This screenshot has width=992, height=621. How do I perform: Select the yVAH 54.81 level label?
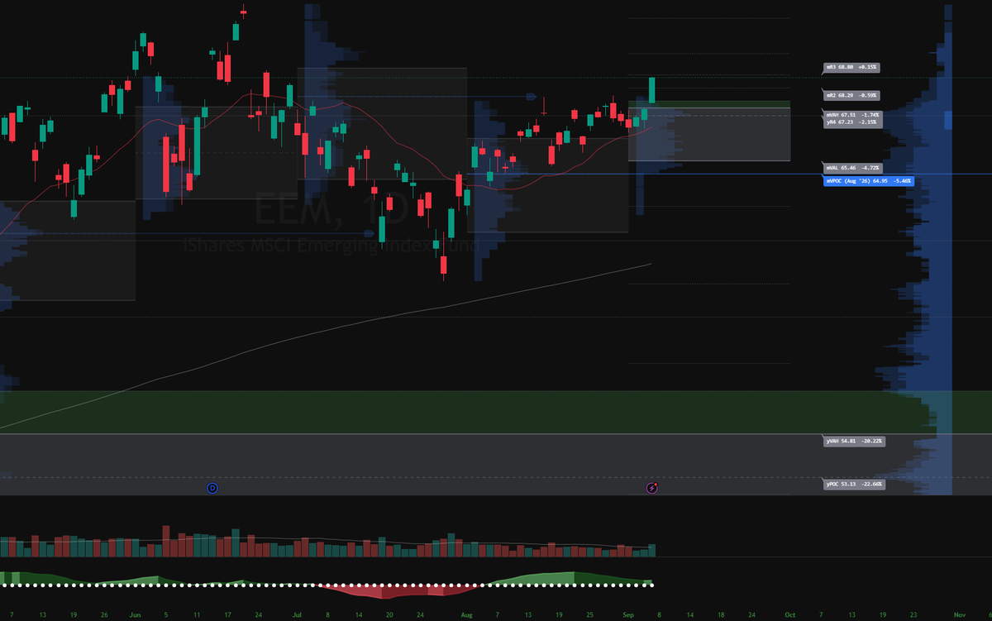(855, 442)
